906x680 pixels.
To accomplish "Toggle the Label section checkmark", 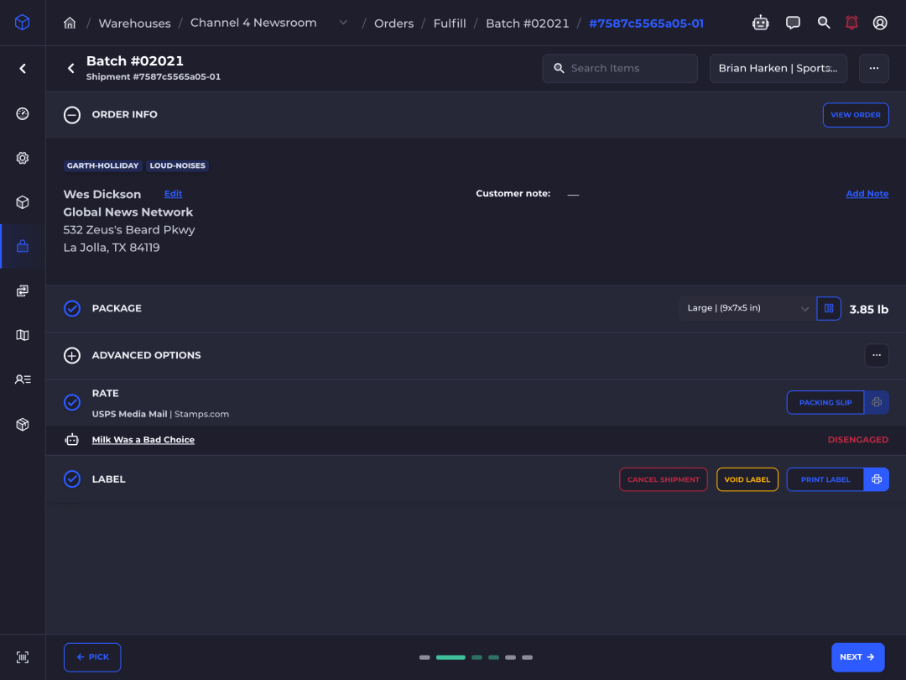I will (x=72, y=479).
